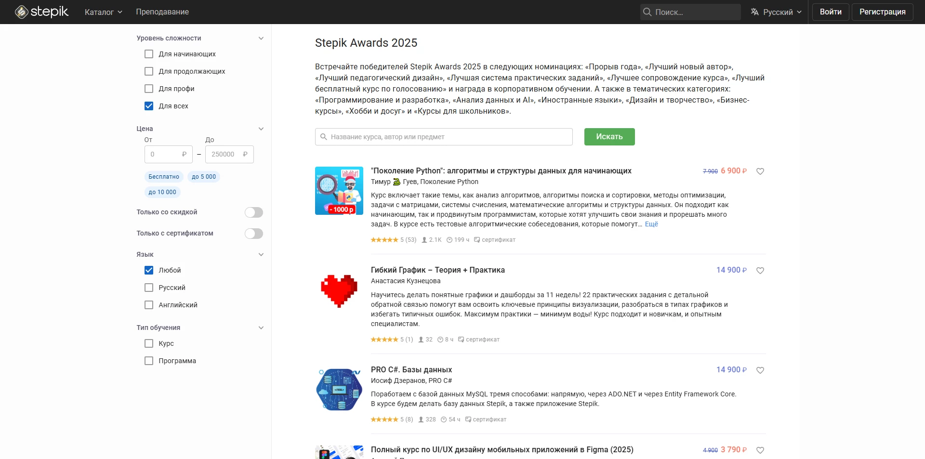Click heart icon for Figma UI/UX course
Screen dimensions: 925x459
[760, 450]
